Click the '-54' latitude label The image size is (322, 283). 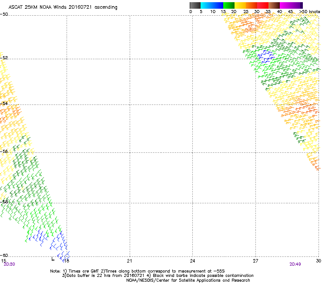(4, 103)
